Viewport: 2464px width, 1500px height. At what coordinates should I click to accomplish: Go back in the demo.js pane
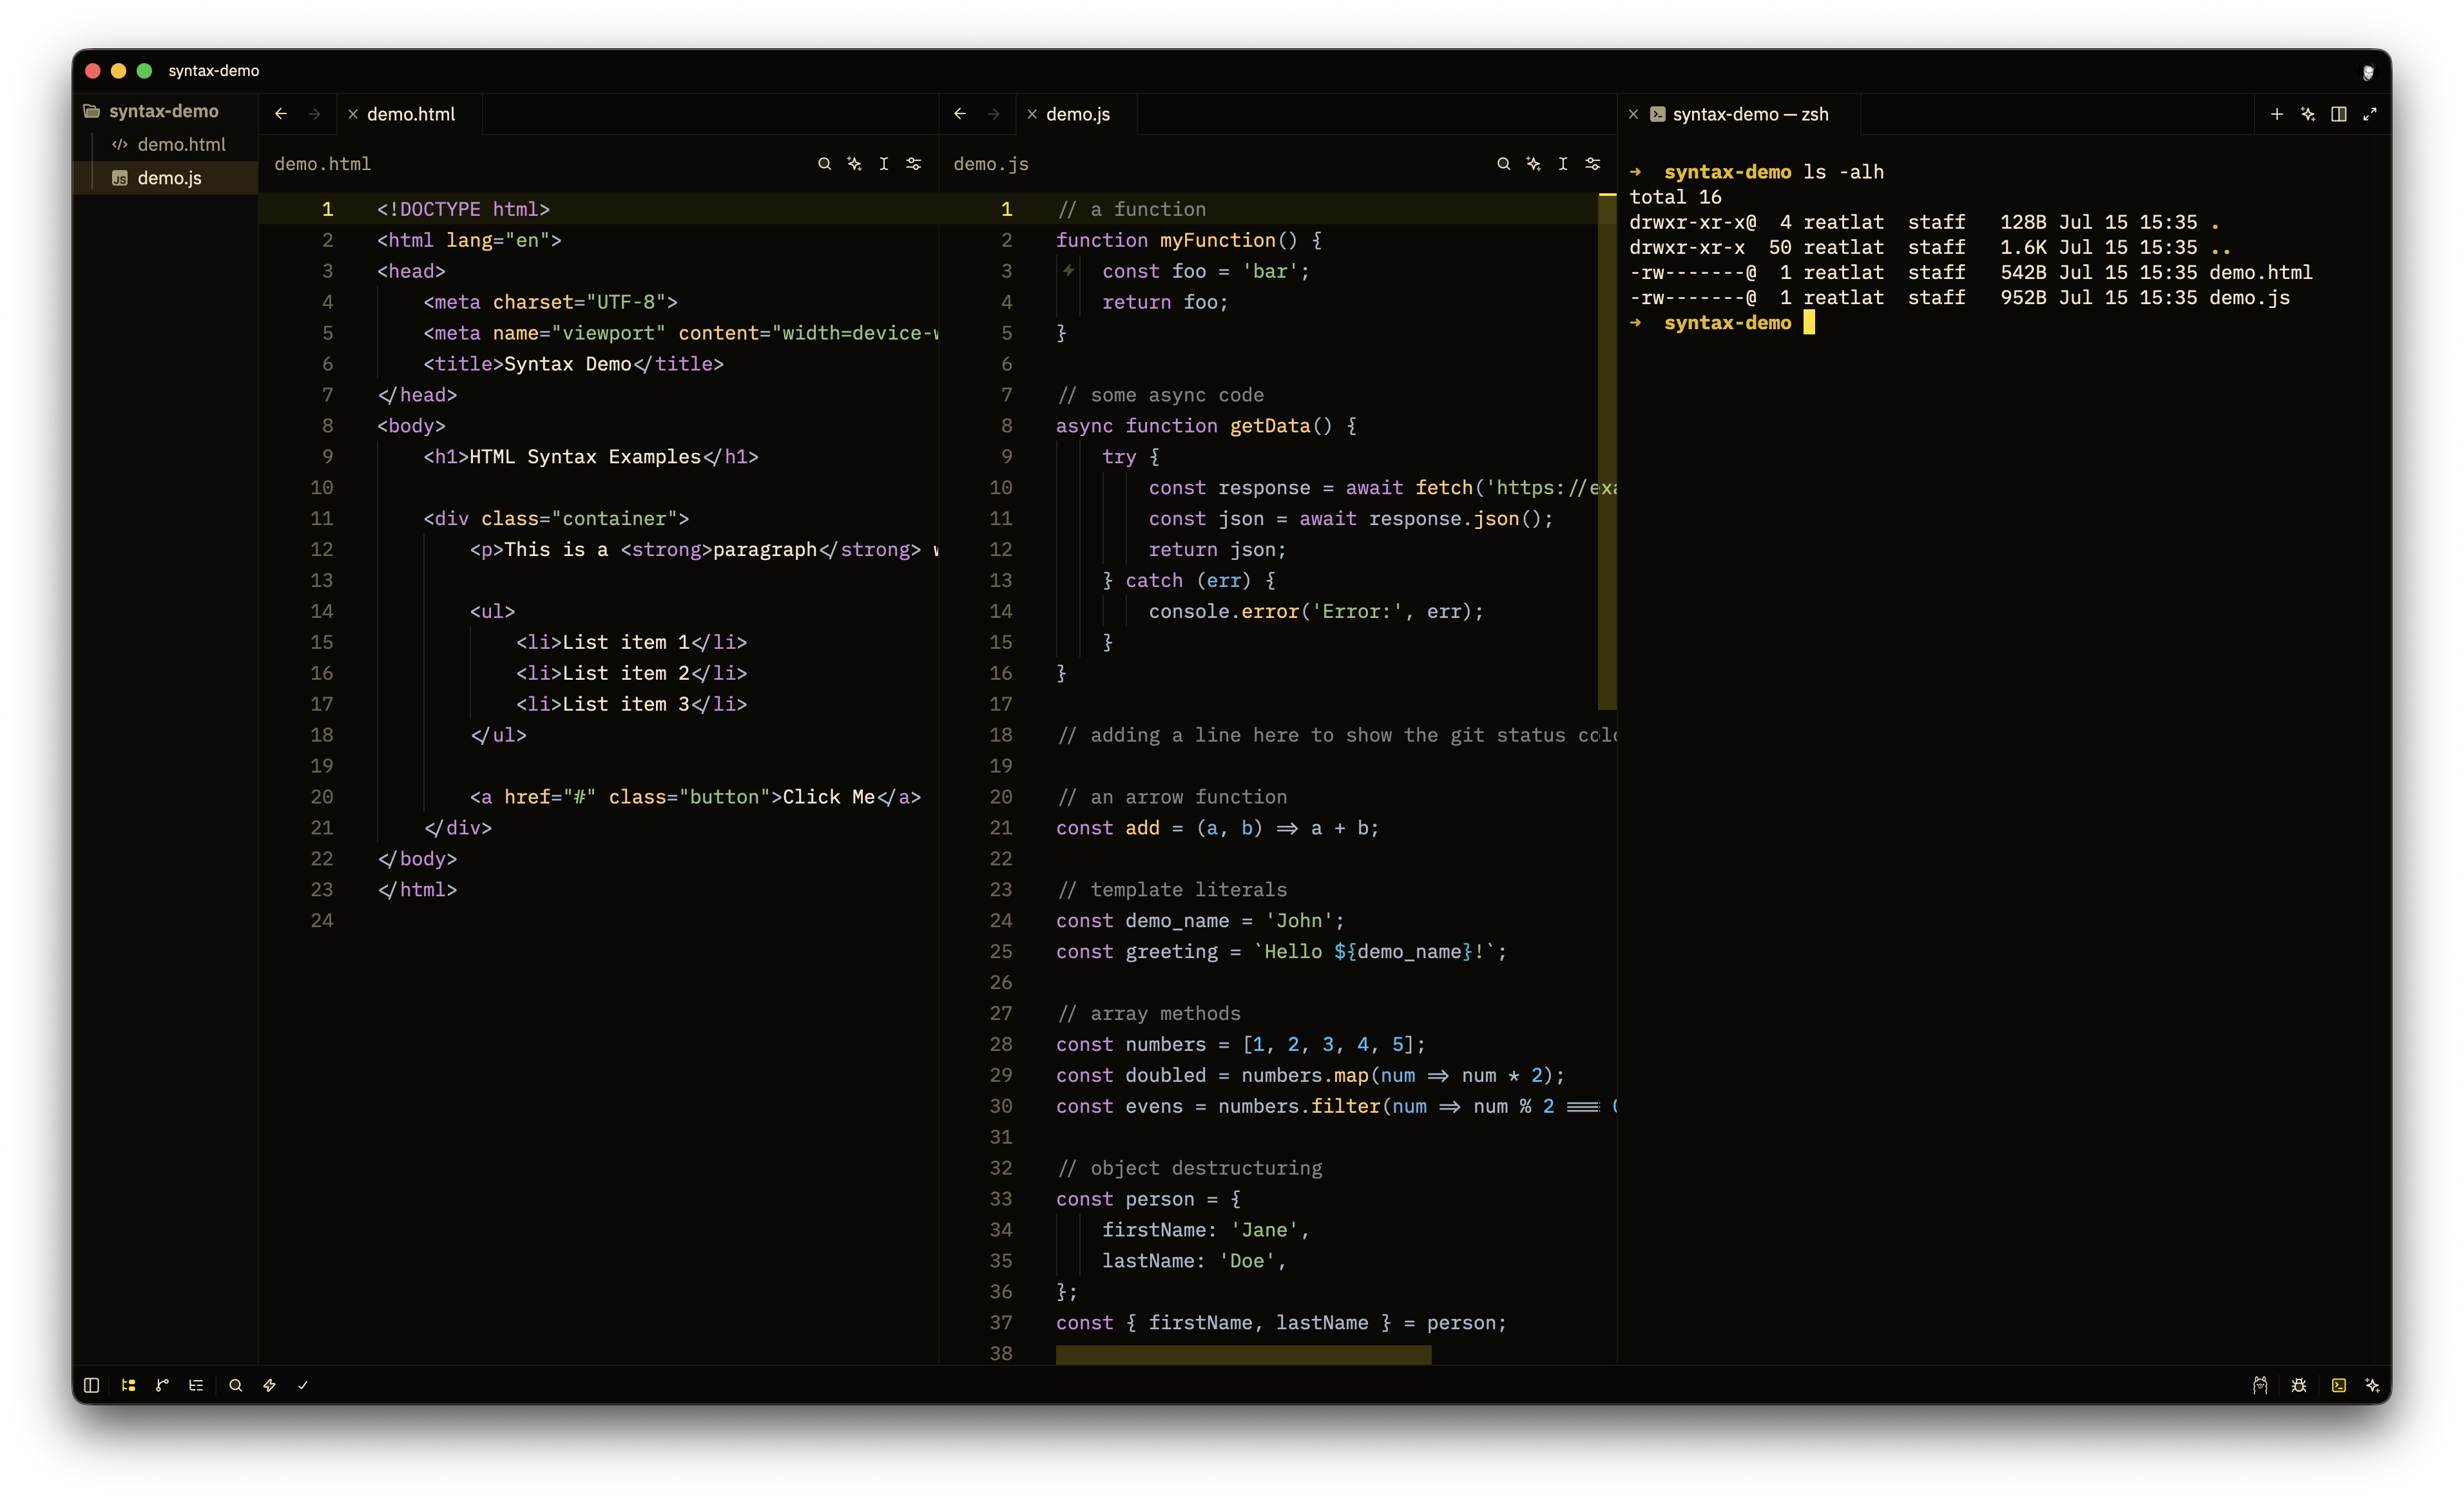pos(960,114)
